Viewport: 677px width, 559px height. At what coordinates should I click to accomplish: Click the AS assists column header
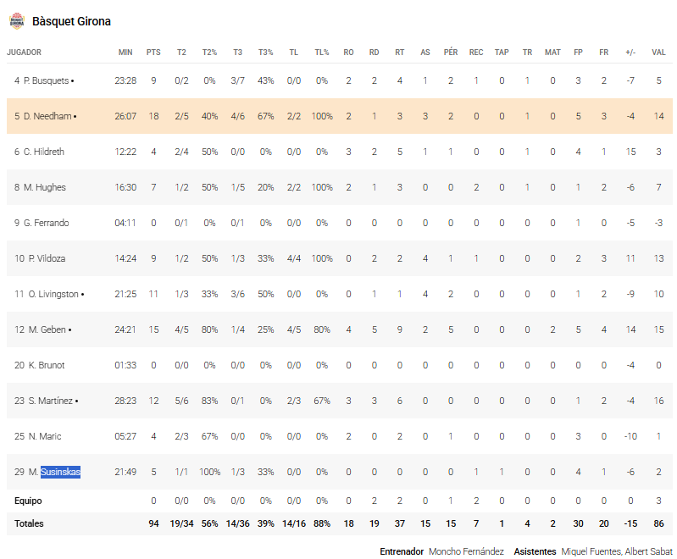[x=425, y=53]
